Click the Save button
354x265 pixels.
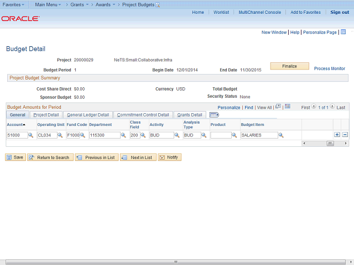pos(15,157)
